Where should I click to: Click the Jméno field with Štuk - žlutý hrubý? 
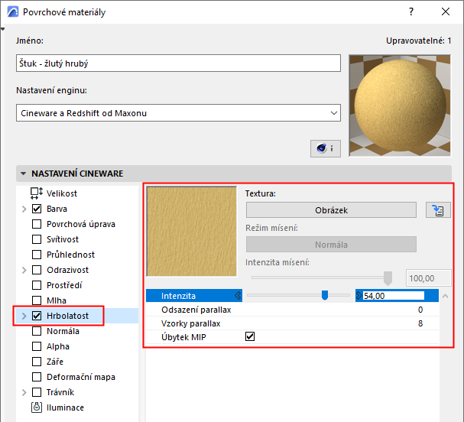point(178,63)
